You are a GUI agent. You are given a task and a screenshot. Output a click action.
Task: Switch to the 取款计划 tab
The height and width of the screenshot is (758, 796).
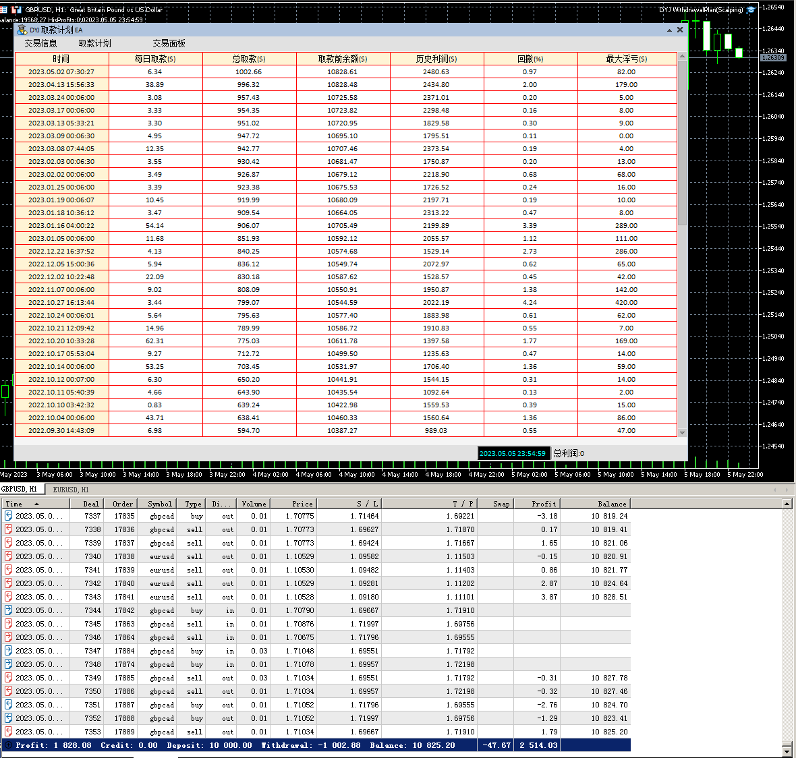[x=95, y=44]
